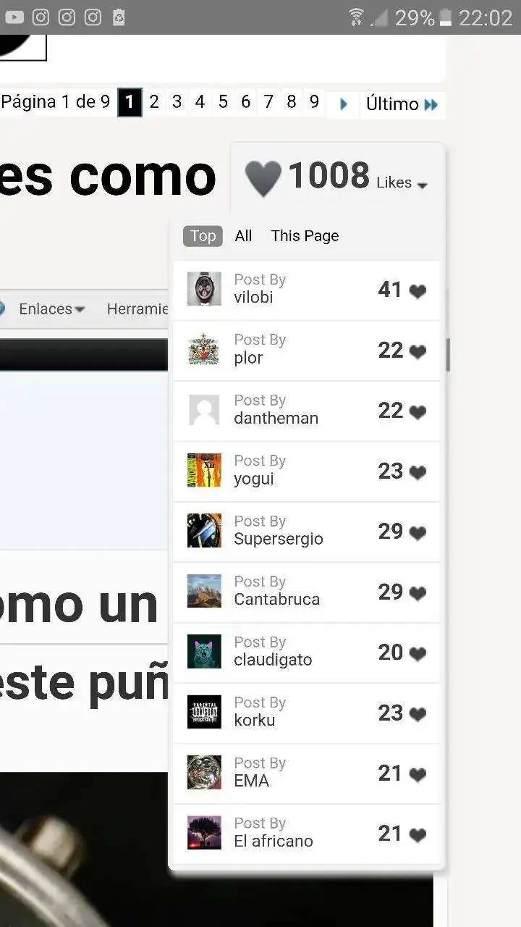Expand the Likes dropdown arrow
This screenshot has height=927, width=521.
(423, 185)
